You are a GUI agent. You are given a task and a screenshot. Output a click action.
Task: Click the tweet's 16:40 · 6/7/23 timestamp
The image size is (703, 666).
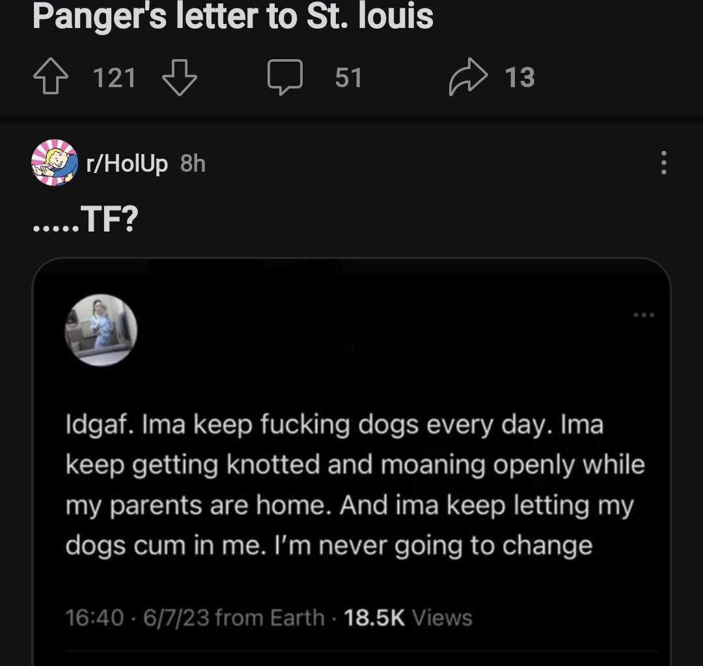coord(136,617)
